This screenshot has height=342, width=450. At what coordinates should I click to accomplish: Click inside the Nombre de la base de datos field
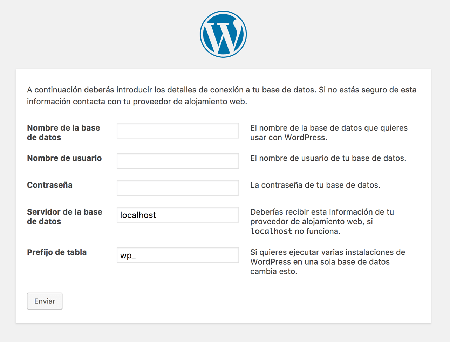177,130
